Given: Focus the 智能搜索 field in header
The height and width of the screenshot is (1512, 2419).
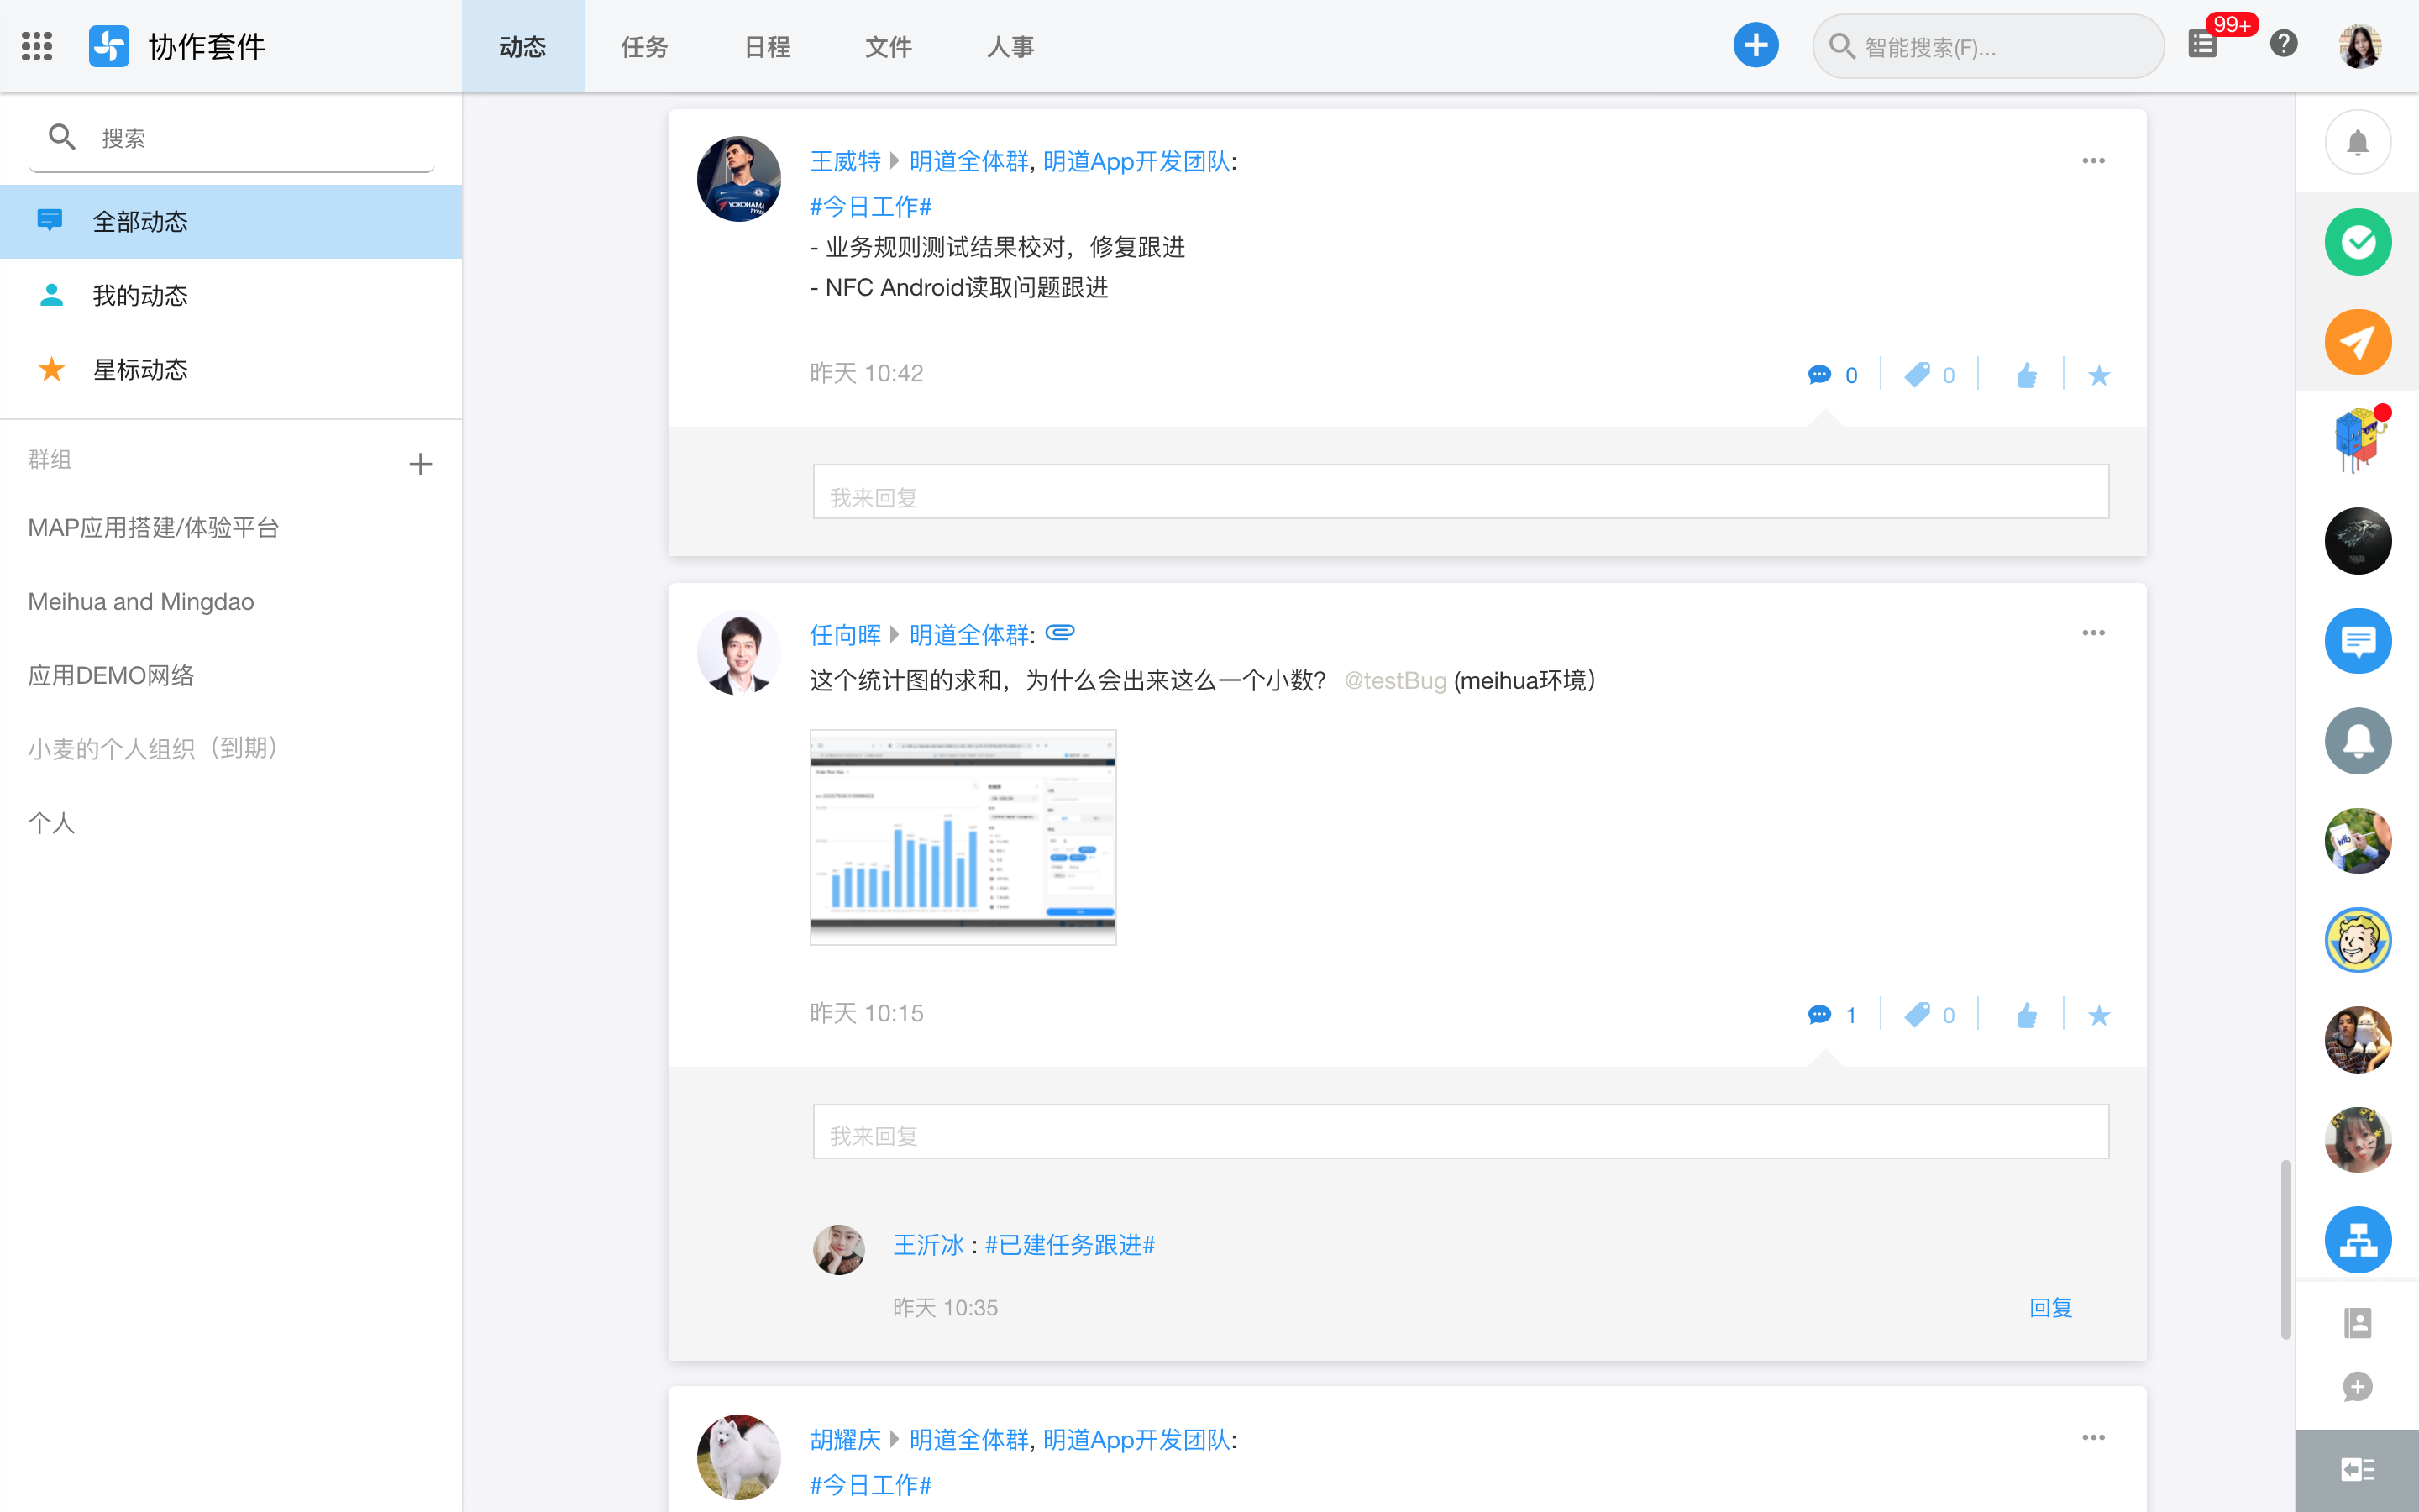Looking at the screenshot, I should click(1987, 46).
